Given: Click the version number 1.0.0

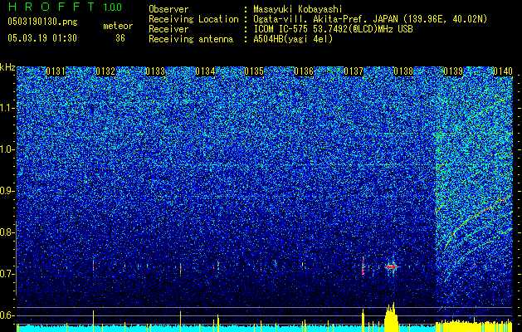Looking at the screenshot, I should pos(113,7).
